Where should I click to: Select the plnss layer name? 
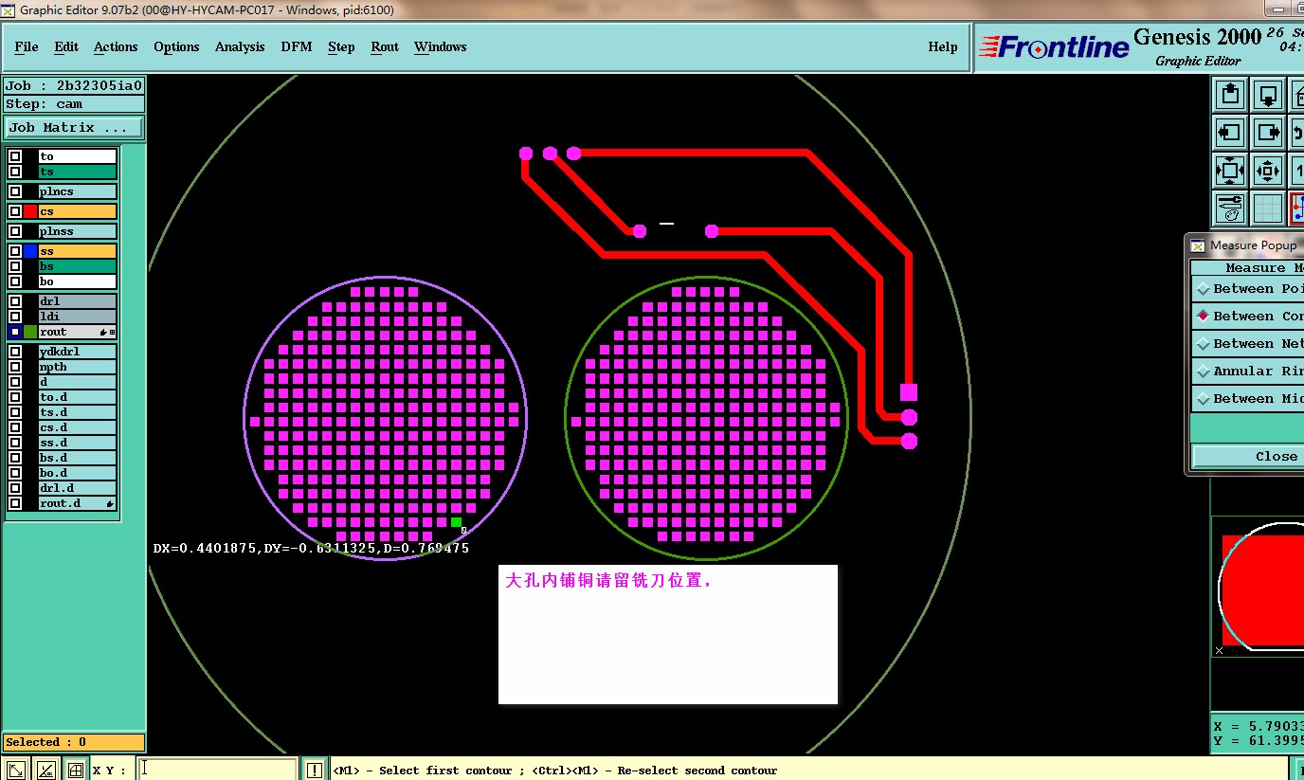coord(77,231)
